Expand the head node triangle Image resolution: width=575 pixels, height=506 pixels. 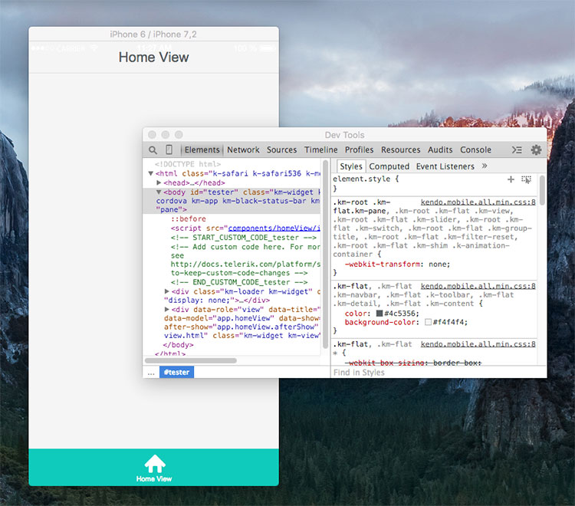tap(159, 182)
